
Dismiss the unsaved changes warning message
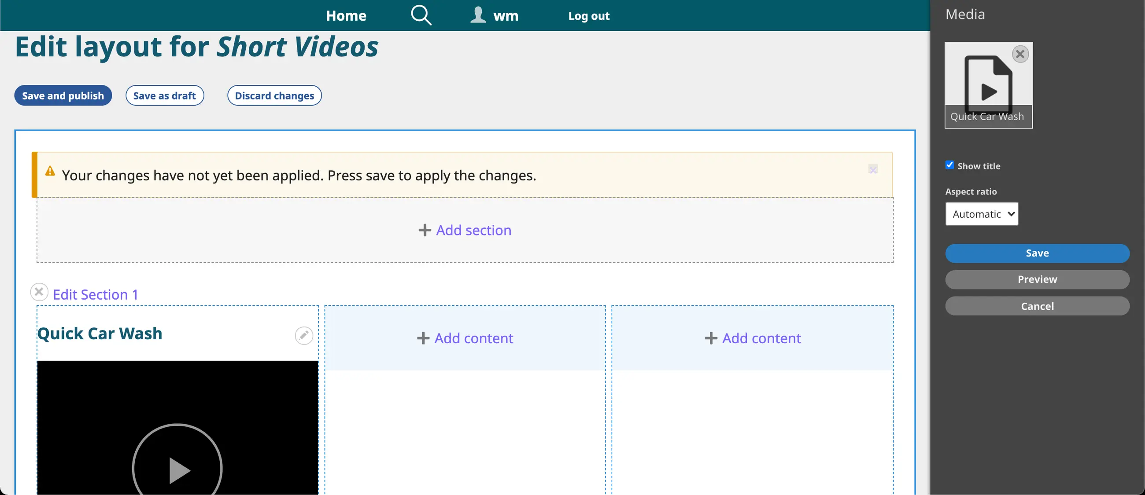point(872,169)
